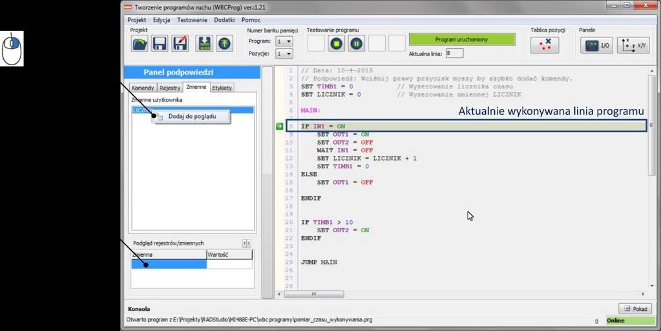
Task: Toggle the register preview arrows button
Action: pyautogui.click(x=247, y=243)
